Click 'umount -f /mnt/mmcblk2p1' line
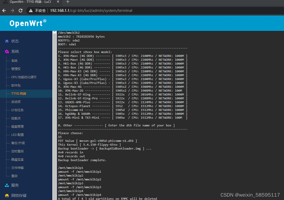The image size is (284, 200). pos(80,172)
